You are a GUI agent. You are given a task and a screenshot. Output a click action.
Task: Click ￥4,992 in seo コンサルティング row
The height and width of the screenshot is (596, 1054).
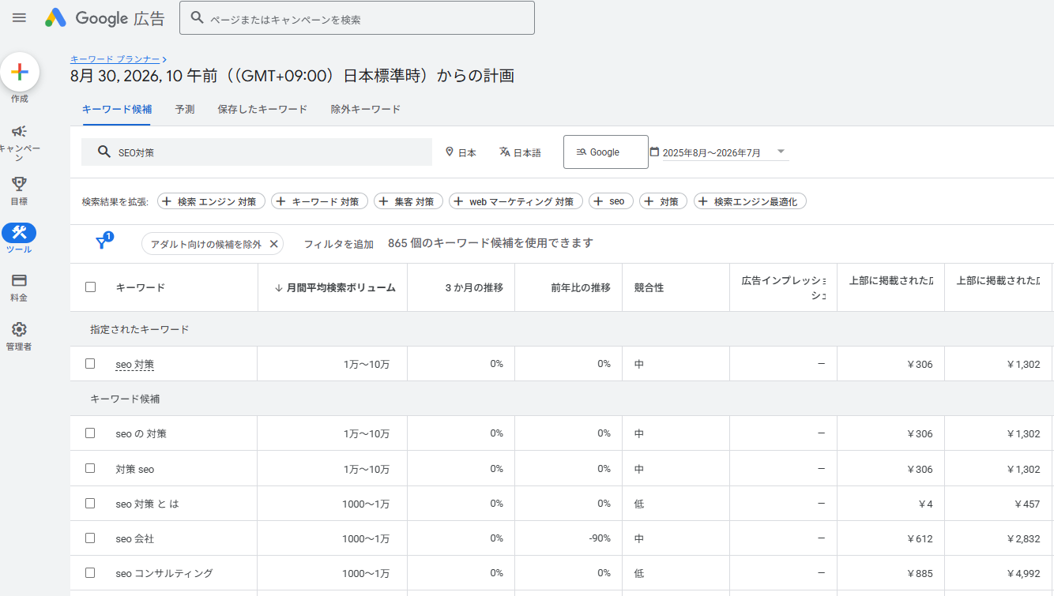[x=1023, y=573]
